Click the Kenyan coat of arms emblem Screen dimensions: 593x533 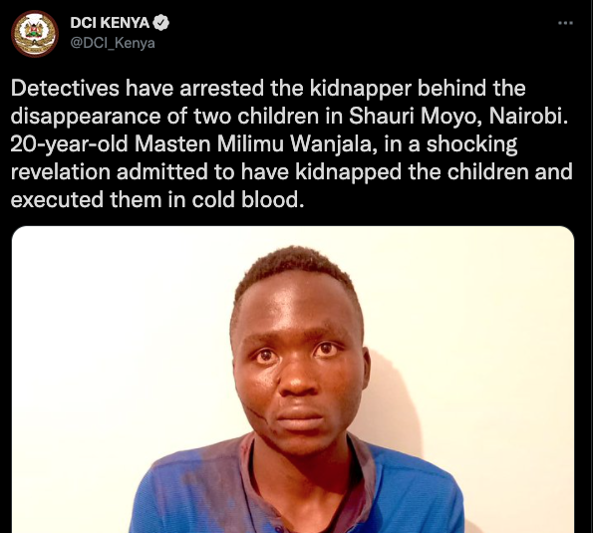[x=35, y=32]
